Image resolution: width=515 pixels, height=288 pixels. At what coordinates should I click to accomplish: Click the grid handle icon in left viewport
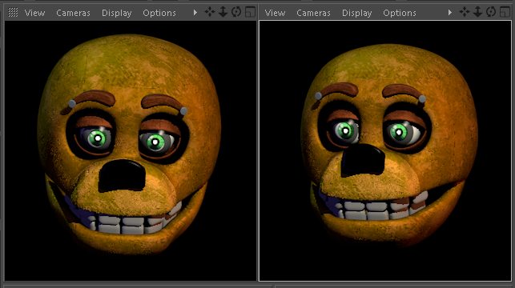click(13, 13)
